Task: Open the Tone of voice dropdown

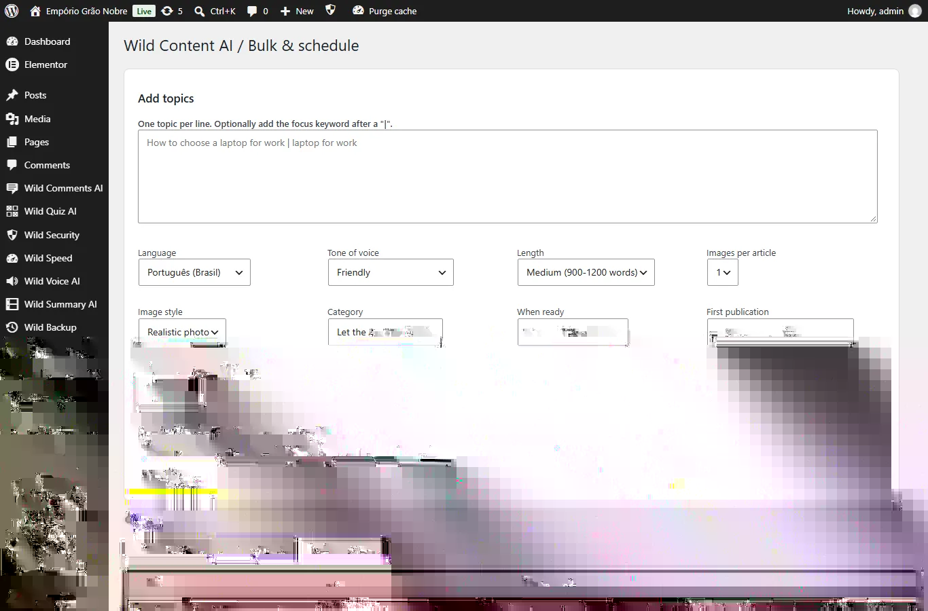Action: tap(391, 272)
